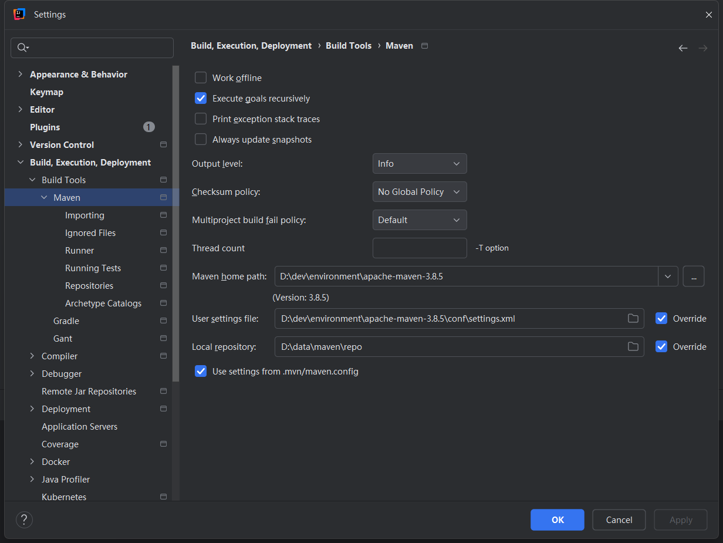The image size is (723, 543).
Task: Click project-settings icon on Gant row
Action: point(164,338)
